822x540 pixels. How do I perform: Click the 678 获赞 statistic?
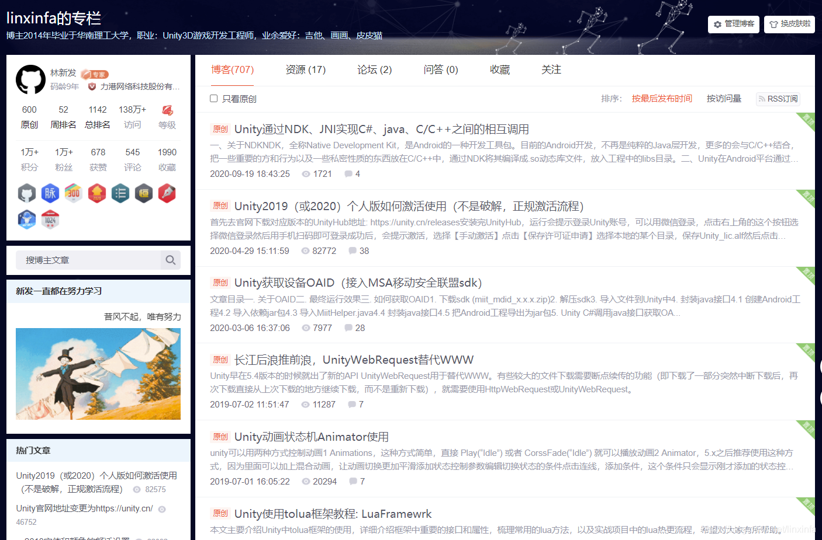point(98,159)
